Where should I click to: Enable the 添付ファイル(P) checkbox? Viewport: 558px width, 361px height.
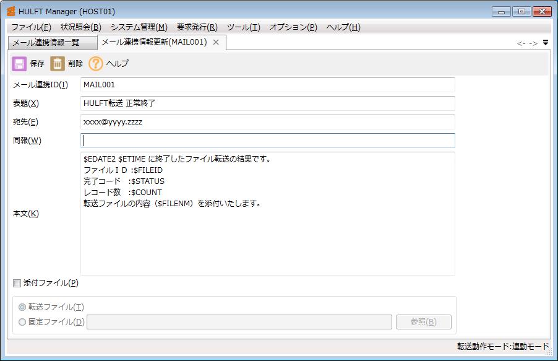(x=17, y=284)
